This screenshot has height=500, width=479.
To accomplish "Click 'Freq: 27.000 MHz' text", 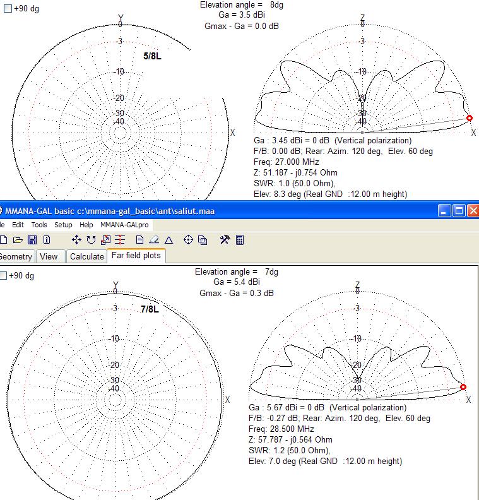I will point(286,162).
